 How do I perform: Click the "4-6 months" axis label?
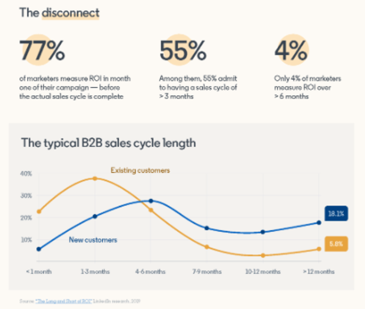tap(151, 272)
